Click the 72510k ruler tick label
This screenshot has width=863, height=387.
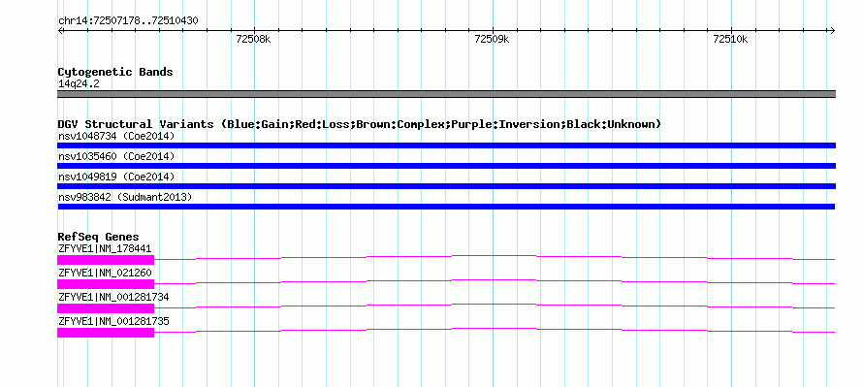coord(730,39)
